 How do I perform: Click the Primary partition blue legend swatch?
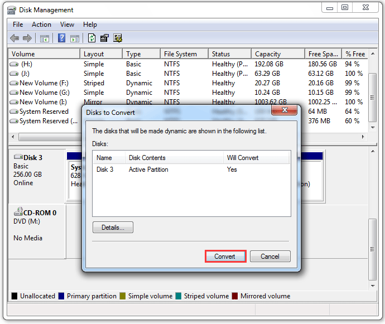click(61, 296)
